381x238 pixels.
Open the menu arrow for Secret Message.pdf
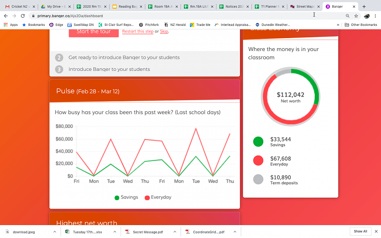174,232
